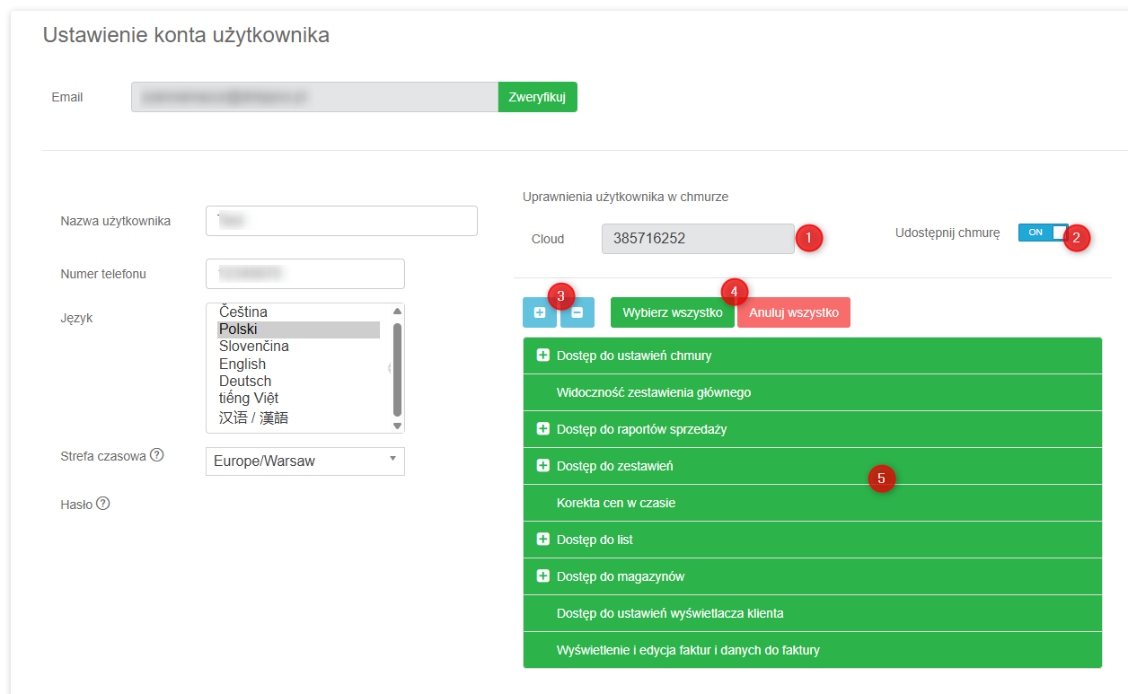The height and width of the screenshot is (694, 1128).
Task: Select English in the language list
Action: tap(242, 364)
